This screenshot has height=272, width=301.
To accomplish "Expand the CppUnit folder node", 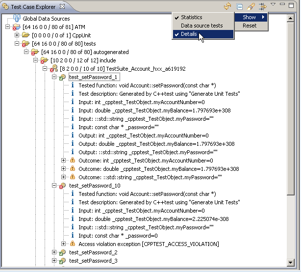I will pos(17,35).
